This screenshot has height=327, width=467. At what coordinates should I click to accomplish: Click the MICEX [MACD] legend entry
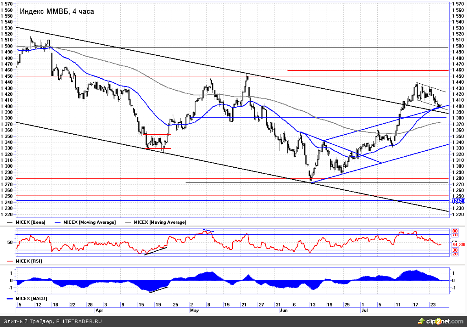pyautogui.click(x=31, y=299)
